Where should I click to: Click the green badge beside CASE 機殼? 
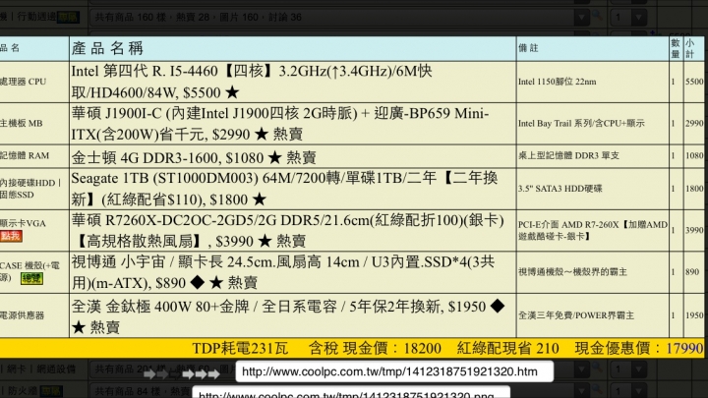pos(31,278)
